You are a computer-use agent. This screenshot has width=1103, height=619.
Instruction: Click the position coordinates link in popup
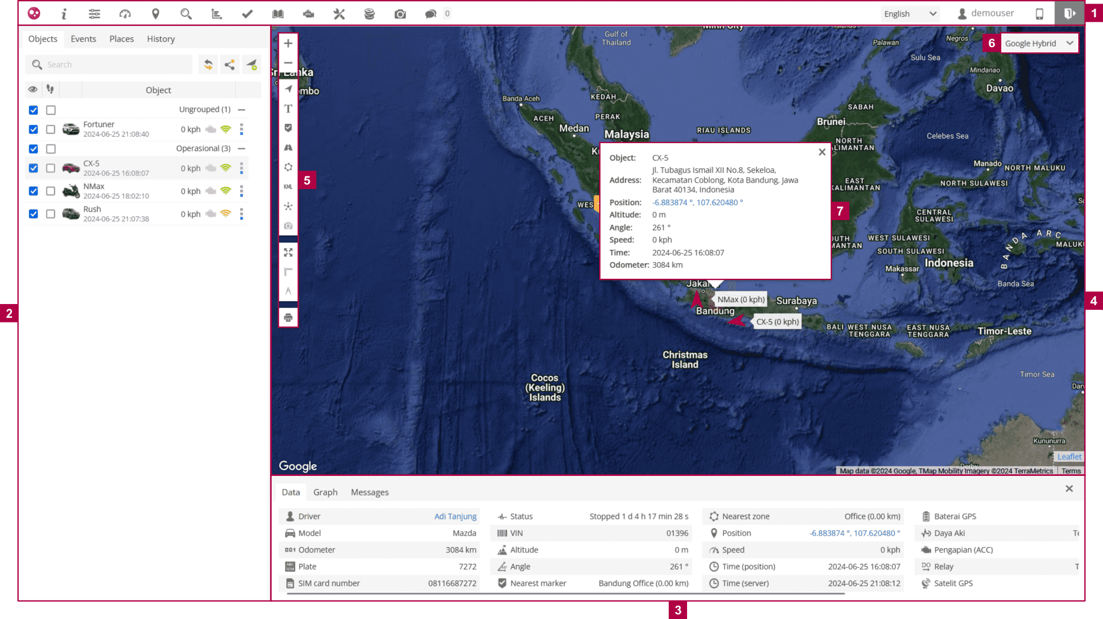[697, 203]
